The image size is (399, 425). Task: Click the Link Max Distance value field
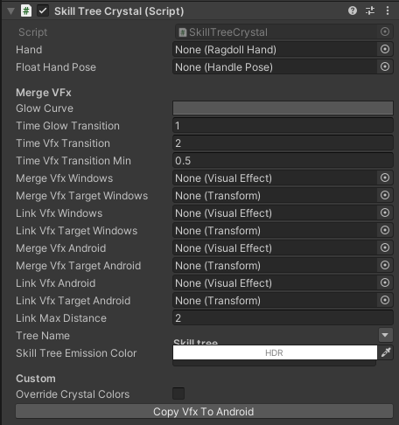point(283,318)
